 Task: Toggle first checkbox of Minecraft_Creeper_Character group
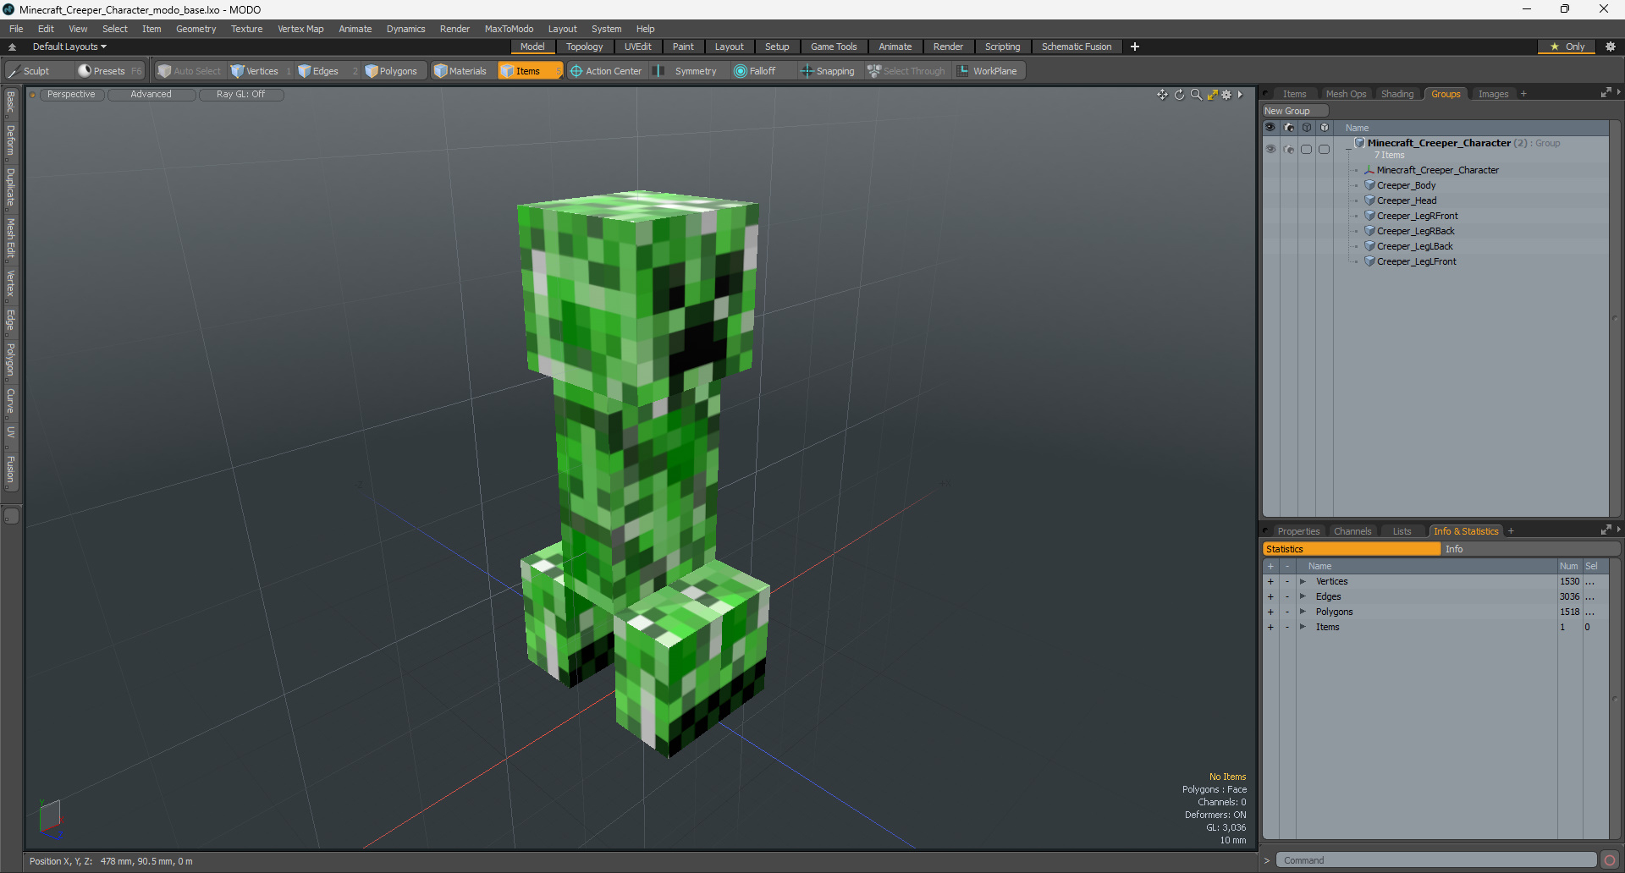point(1307,149)
